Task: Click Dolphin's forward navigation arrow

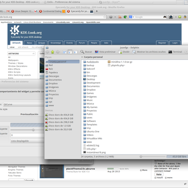Action: click(x=58, y=52)
